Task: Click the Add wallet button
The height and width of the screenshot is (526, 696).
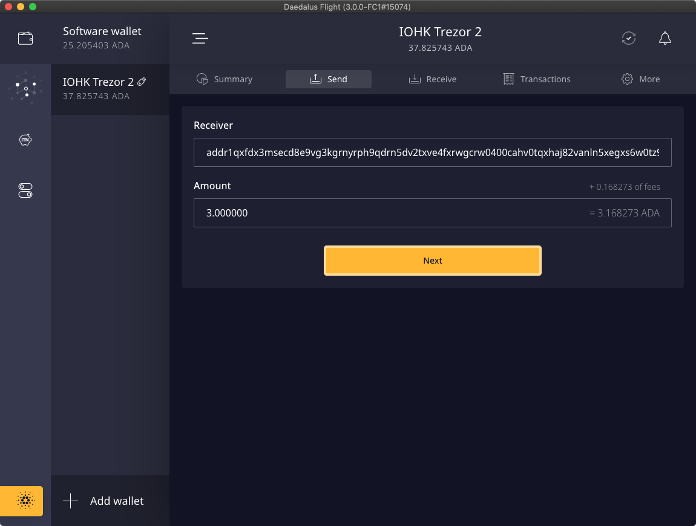Action: [110, 501]
